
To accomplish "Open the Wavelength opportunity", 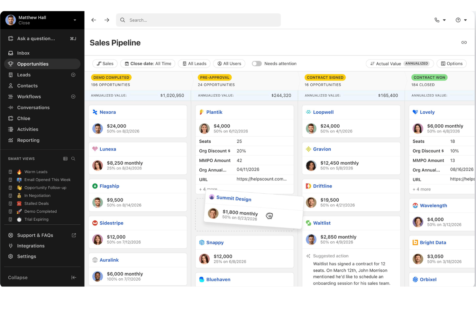I will click(x=433, y=206).
